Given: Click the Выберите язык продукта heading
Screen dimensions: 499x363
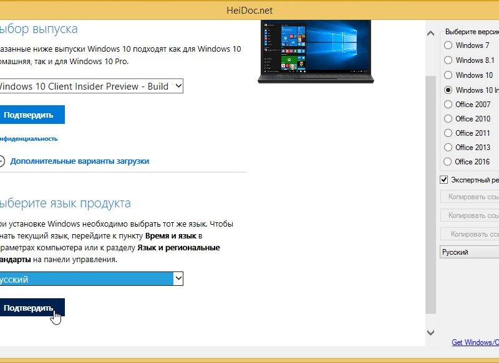Looking at the screenshot, I should (x=65, y=203).
